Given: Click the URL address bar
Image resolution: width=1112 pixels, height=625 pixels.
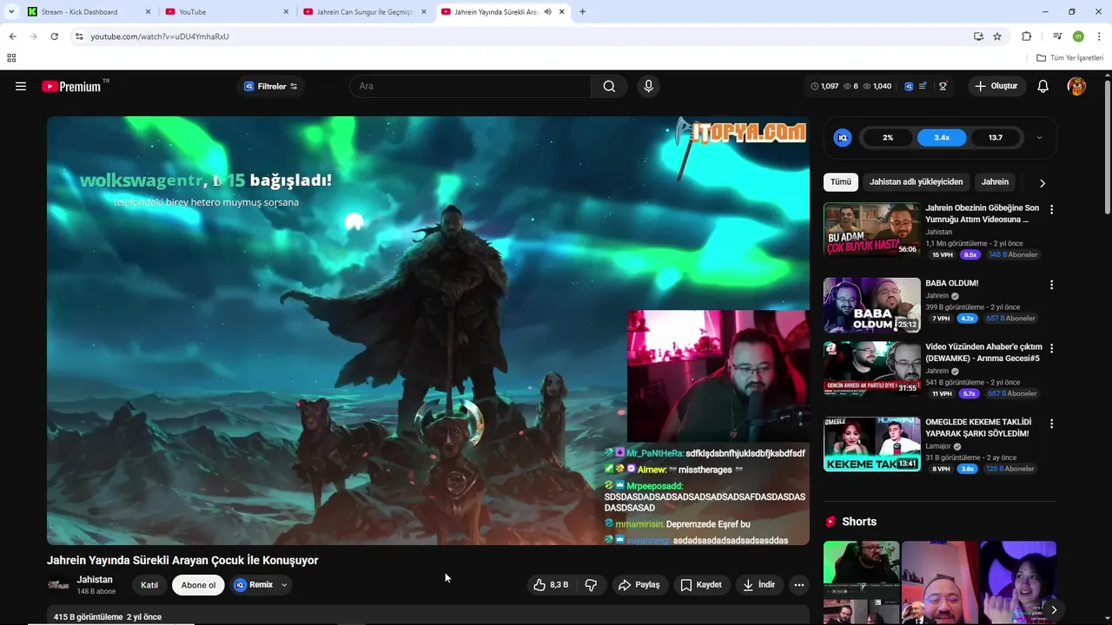Looking at the screenshot, I should click(x=521, y=36).
